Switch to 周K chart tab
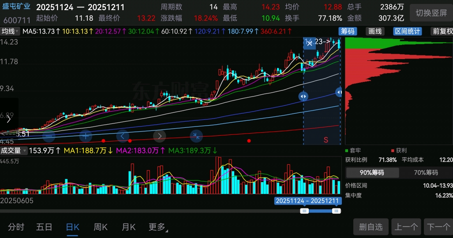 tap(101, 227)
